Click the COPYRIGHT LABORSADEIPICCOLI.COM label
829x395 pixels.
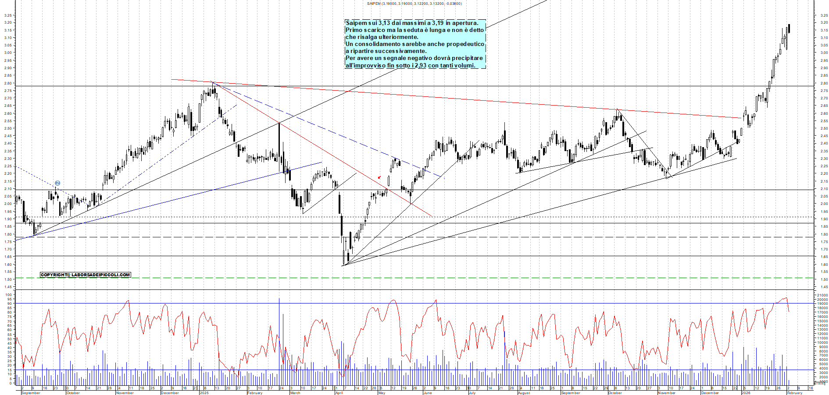tap(86, 275)
